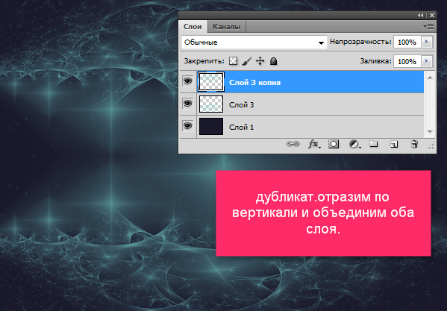This screenshot has width=447, height=311.
Task: Open the Обычные blend mode dropdown
Action: pos(254,43)
